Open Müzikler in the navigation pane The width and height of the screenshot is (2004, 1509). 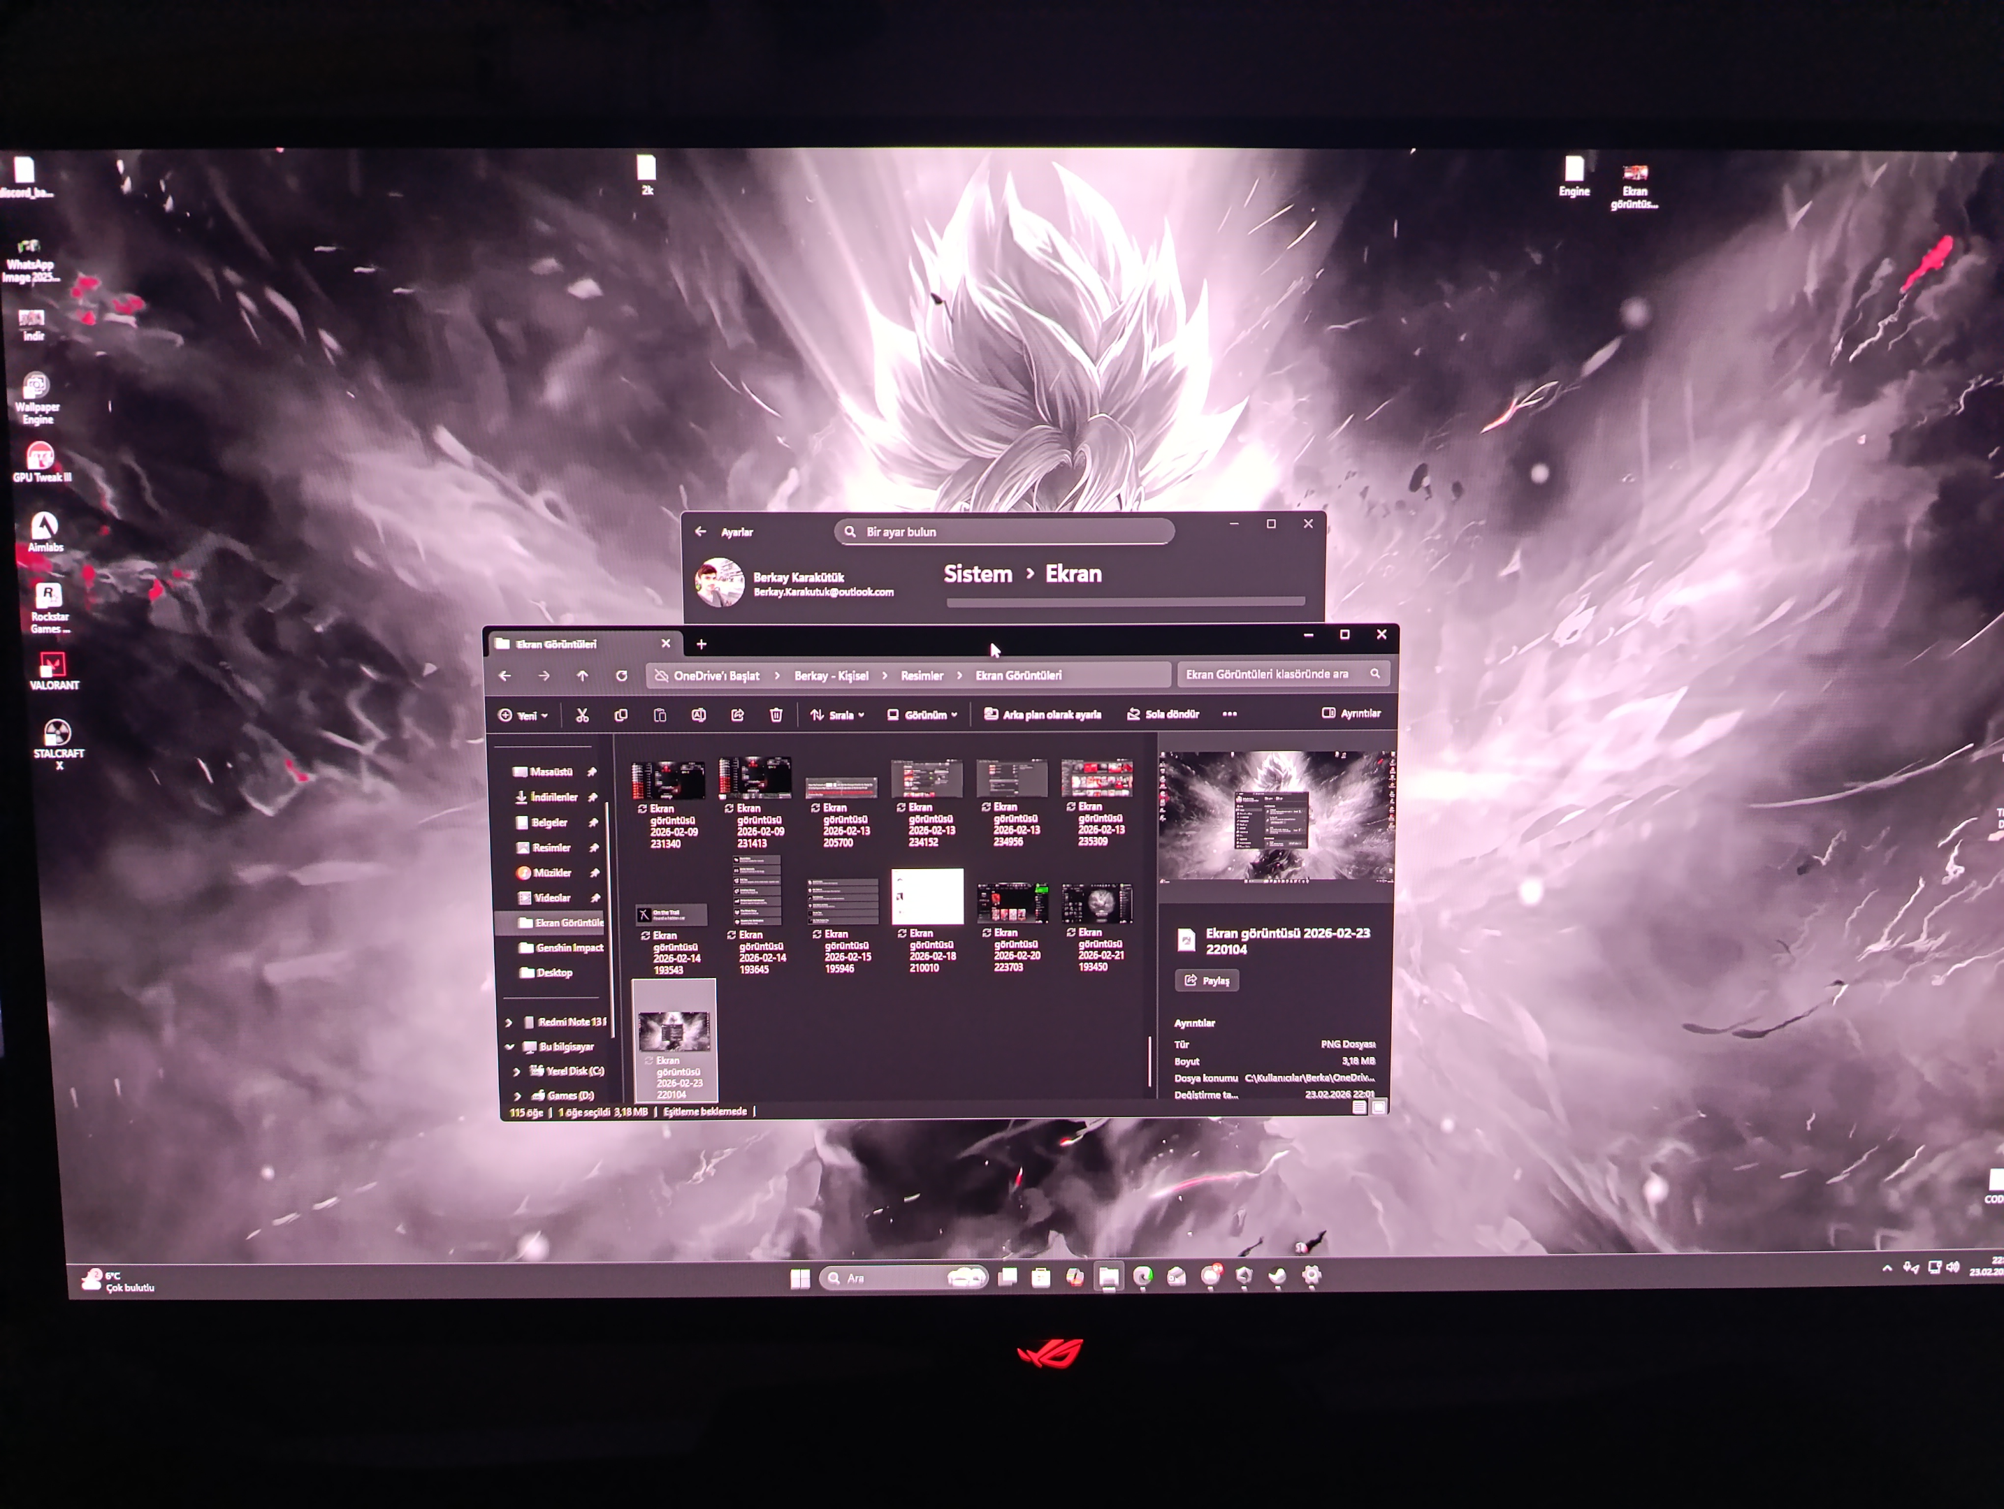(556, 873)
